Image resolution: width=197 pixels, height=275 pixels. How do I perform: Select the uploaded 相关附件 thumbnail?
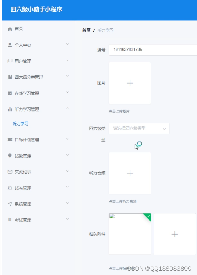pos(130,234)
